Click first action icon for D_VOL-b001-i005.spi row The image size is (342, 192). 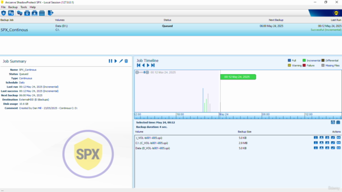pos(316,148)
